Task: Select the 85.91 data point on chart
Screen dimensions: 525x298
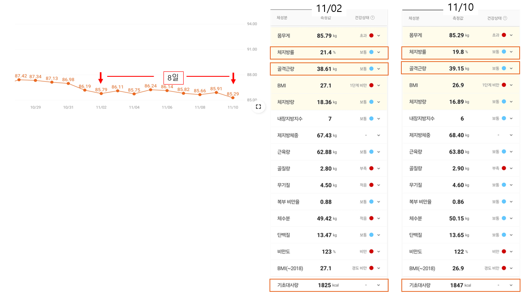Action: click(x=216, y=92)
